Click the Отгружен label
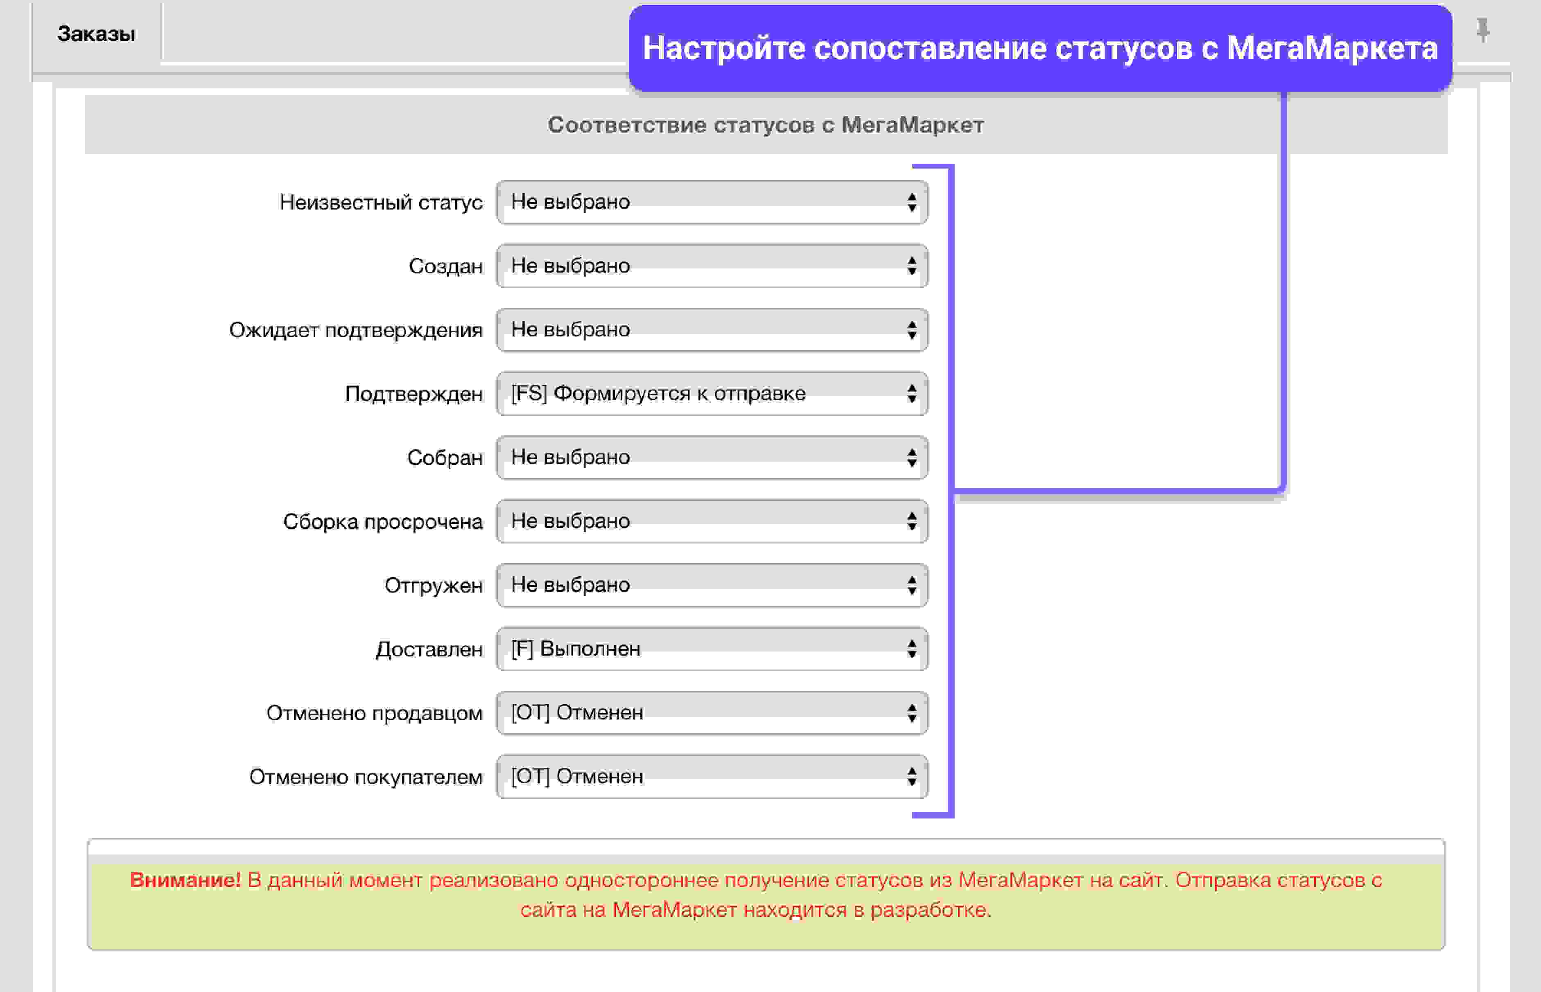The height and width of the screenshot is (992, 1541). coord(434,586)
